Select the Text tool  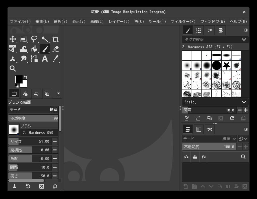coord(45,59)
